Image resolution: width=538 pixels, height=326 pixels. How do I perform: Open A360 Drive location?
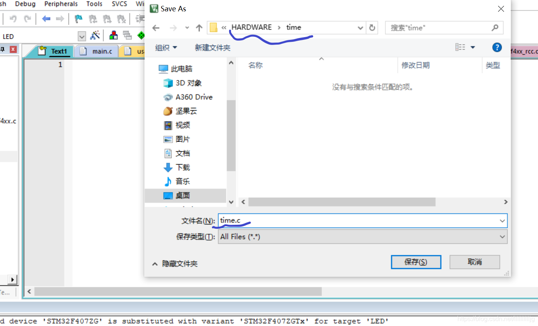coord(188,97)
